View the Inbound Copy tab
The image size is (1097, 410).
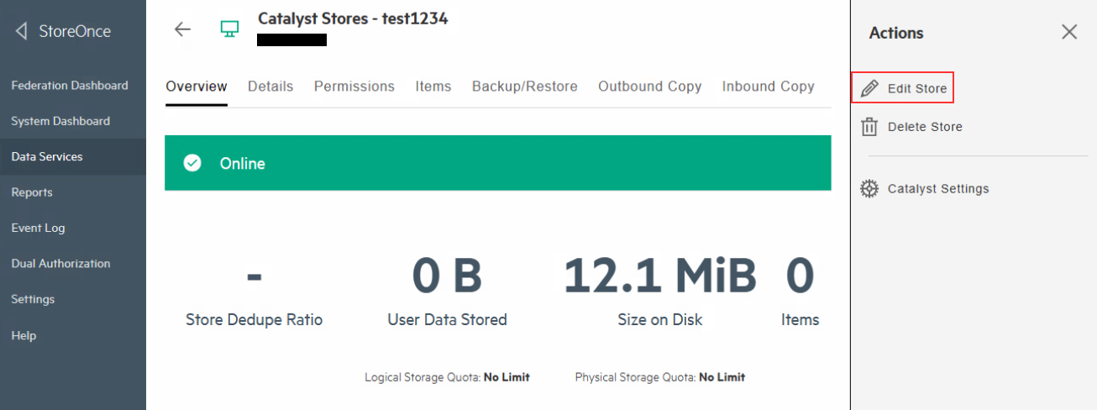point(769,87)
